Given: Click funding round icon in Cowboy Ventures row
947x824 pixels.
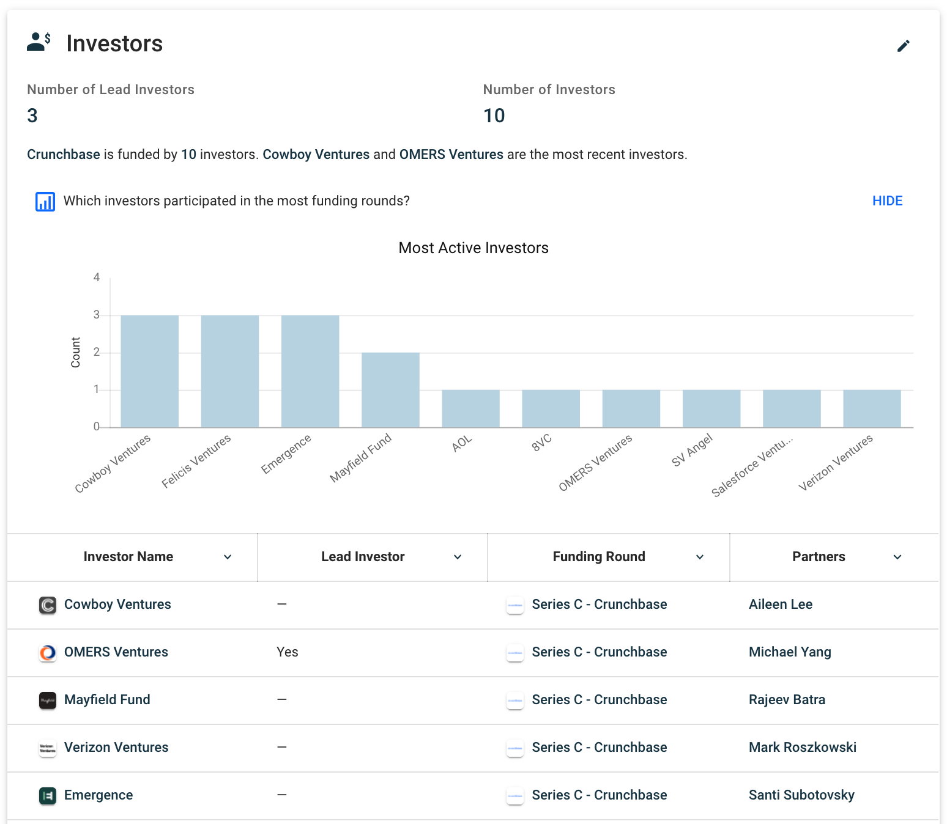Looking at the screenshot, I should pos(515,605).
